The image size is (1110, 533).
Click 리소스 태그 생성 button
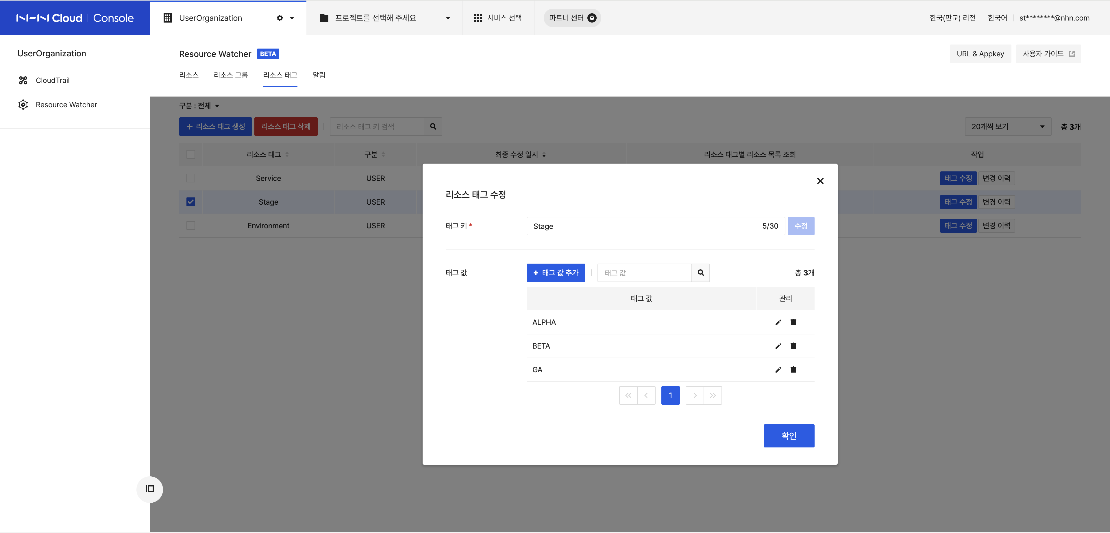215,127
